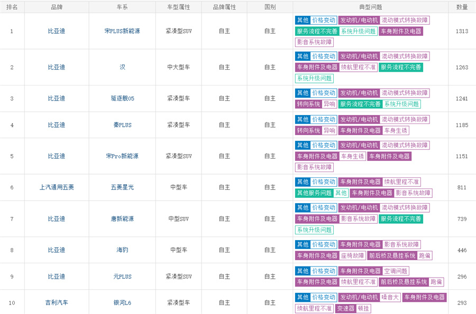This screenshot has width=476, height=314.
Task: Select the 噪音大 tag in 银河L6 row
Action: point(390,297)
